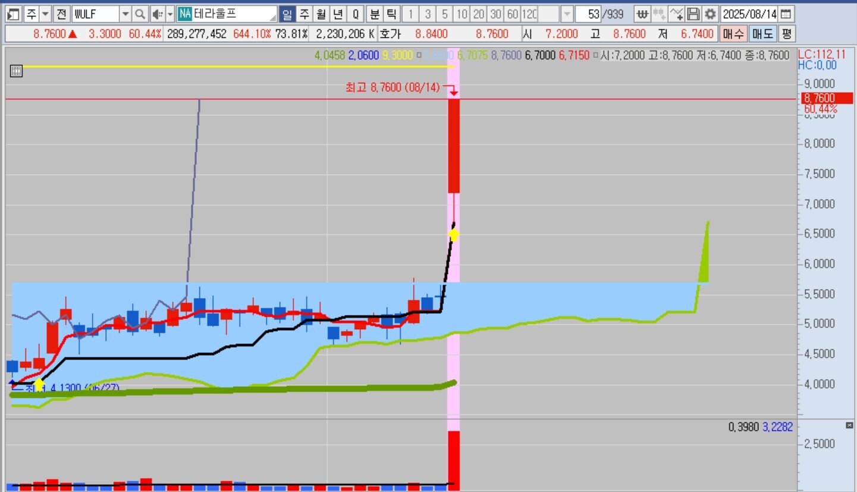857x492 pixels.
Task: Choose the 1 interval button
Action: [410, 14]
